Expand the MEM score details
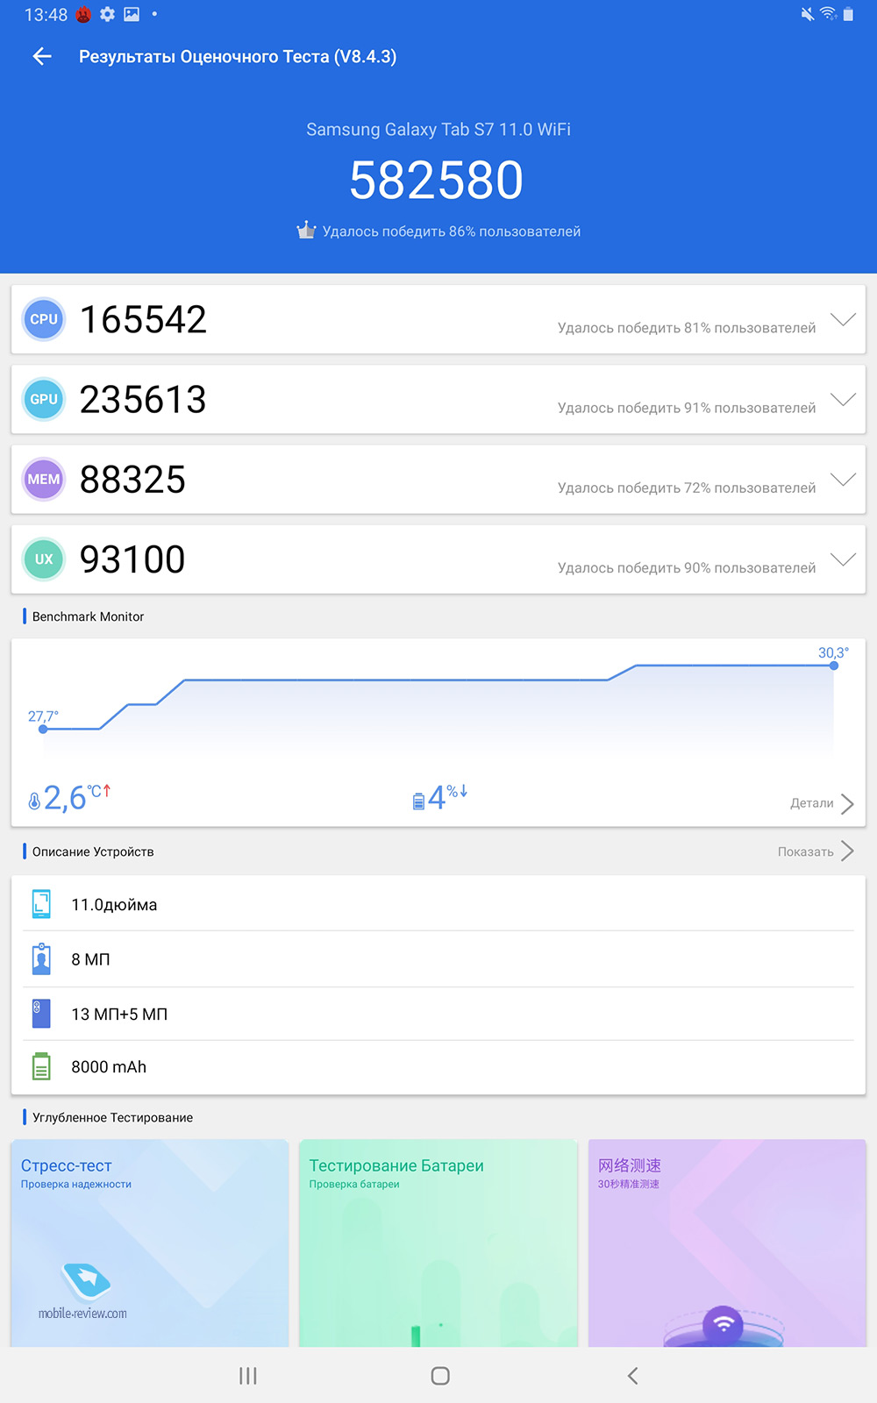Viewport: 877px width, 1403px height. (x=843, y=480)
